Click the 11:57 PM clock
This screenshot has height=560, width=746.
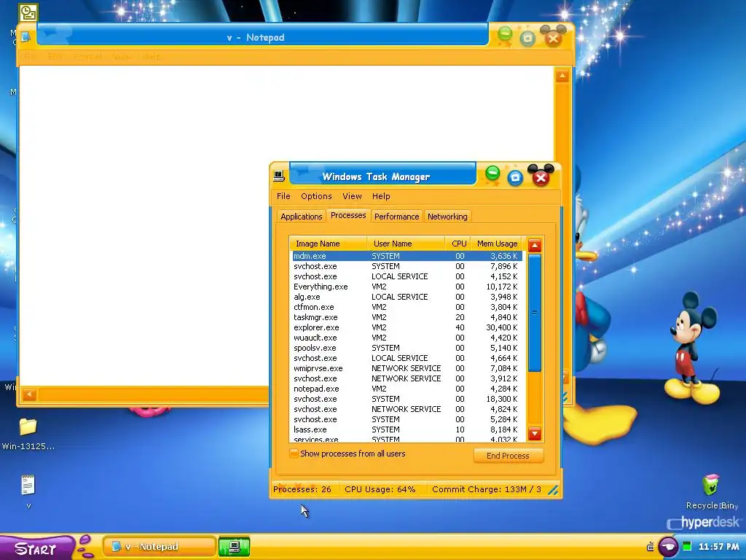tap(718, 547)
